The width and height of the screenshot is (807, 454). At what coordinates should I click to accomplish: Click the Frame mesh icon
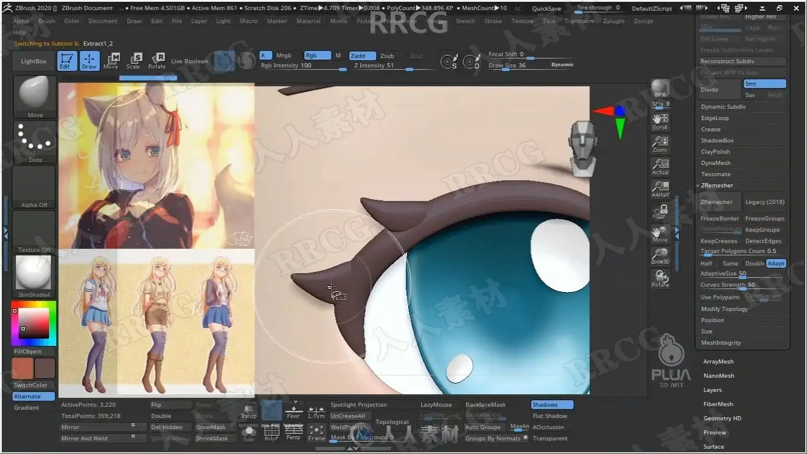tap(317, 432)
